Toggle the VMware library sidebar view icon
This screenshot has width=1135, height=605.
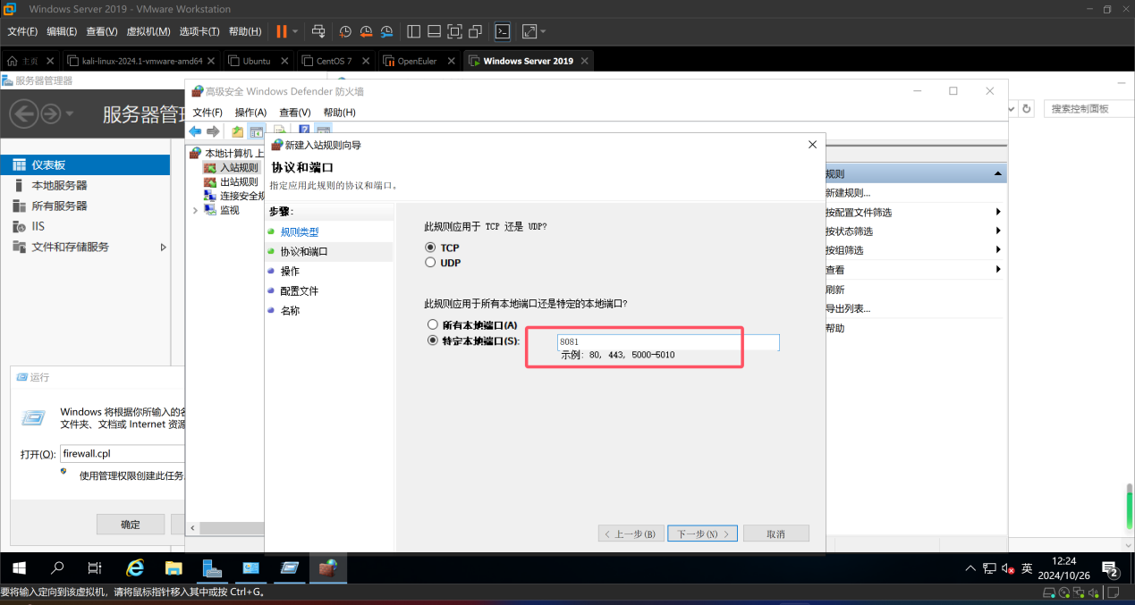click(413, 31)
